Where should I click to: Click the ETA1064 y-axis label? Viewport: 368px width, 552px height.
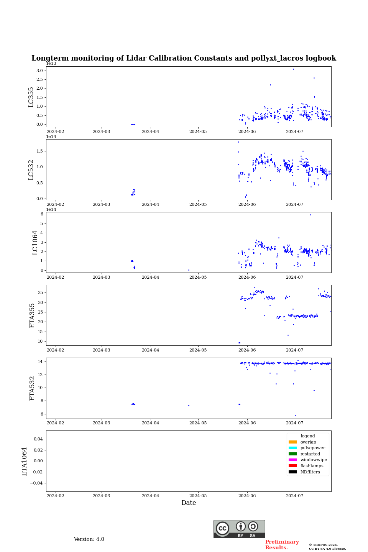(25, 461)
